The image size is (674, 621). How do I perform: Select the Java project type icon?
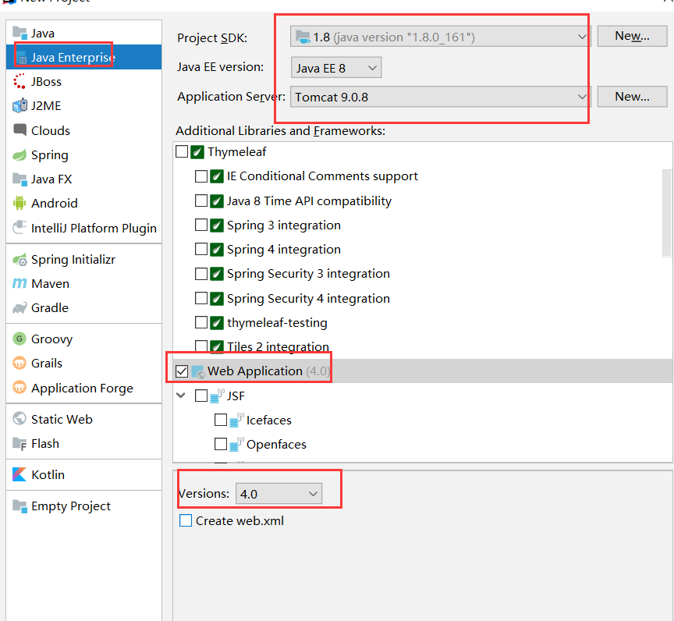click(x=20, y=33)
